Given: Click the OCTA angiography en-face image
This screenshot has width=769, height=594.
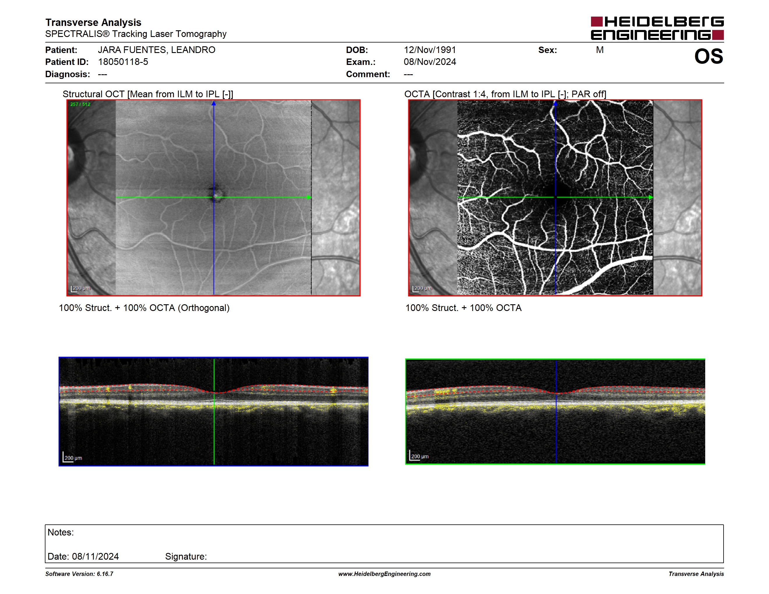Looking at the screenshot, I should click(555, 197).
